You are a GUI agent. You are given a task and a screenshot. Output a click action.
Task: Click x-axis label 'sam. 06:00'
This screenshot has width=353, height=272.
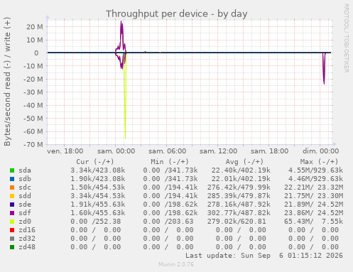click(x=168, y=151)
